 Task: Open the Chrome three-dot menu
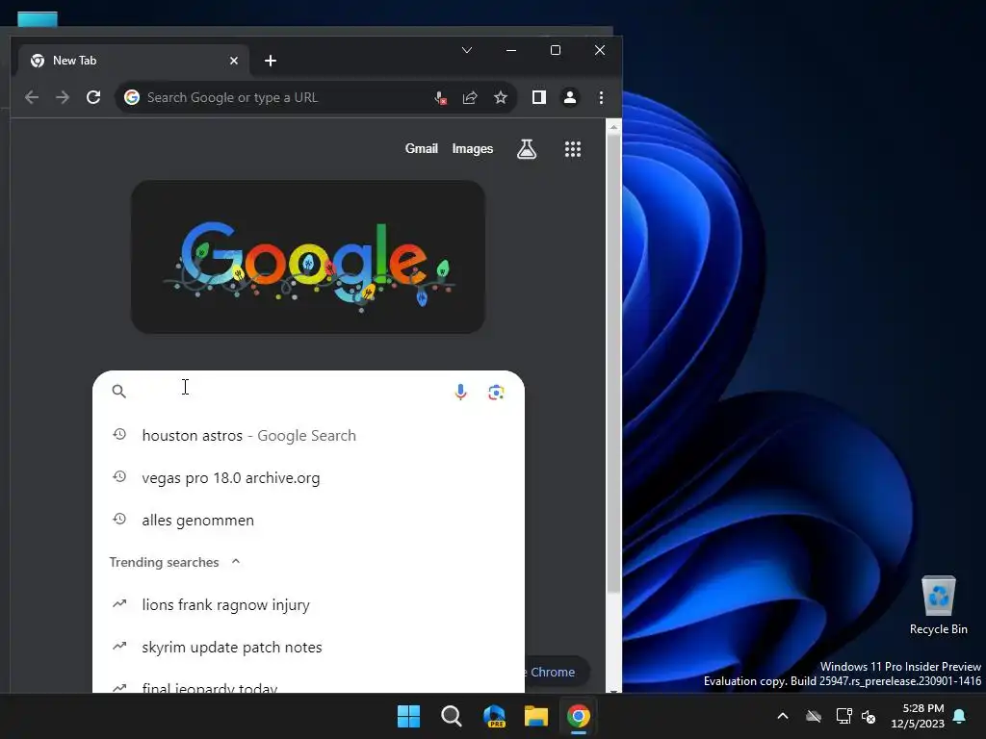click(601, 97)
